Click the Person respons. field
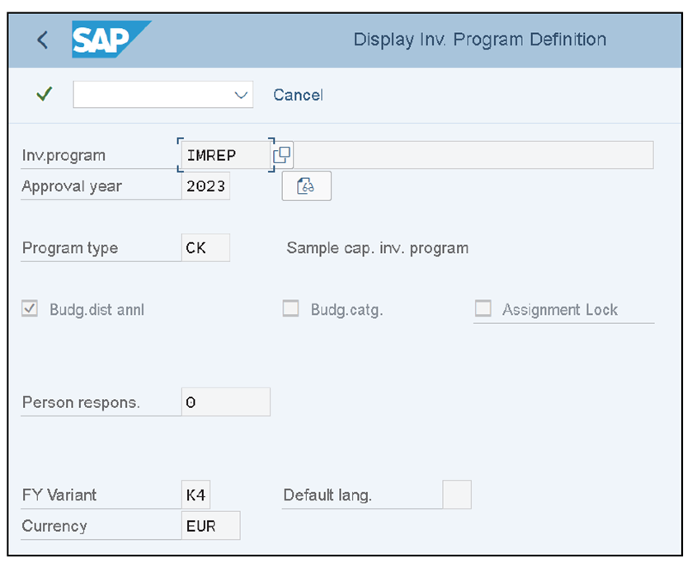This screenshot has height=568, width=692. [x=224, y=402]
